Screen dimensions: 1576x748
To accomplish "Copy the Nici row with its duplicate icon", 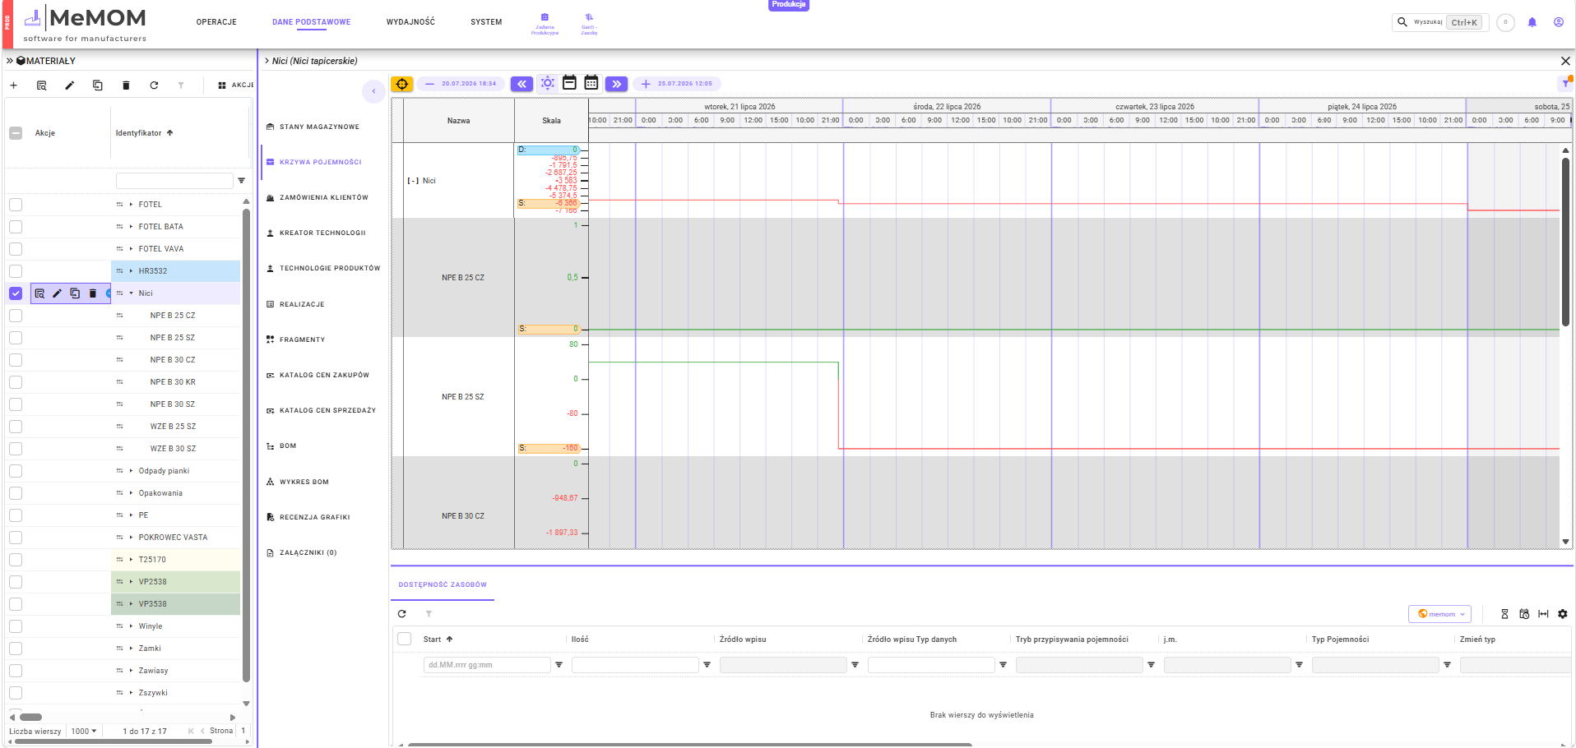I will click(75, 293).
